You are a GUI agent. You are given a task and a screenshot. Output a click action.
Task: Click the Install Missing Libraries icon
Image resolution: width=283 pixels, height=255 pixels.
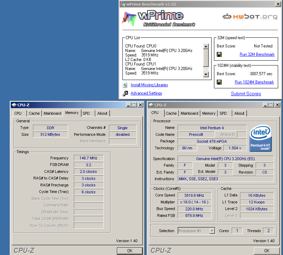[125, 85]
